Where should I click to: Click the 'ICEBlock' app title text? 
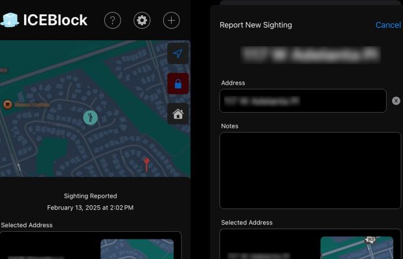55,20
